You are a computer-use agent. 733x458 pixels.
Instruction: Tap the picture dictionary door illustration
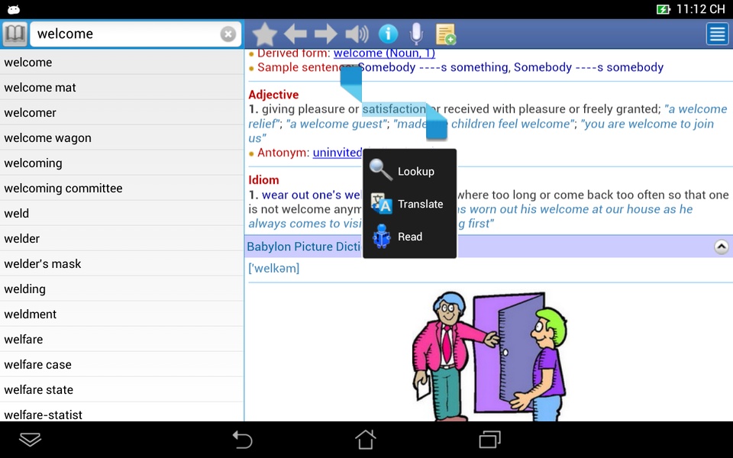[x=489, y=356]
